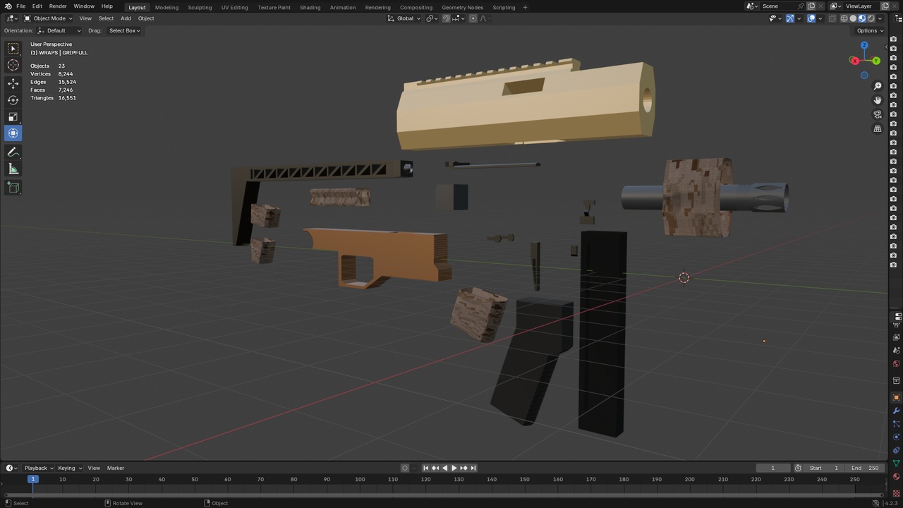
Task: Open the Object properties tab
Action: click(x=897, y=397)
